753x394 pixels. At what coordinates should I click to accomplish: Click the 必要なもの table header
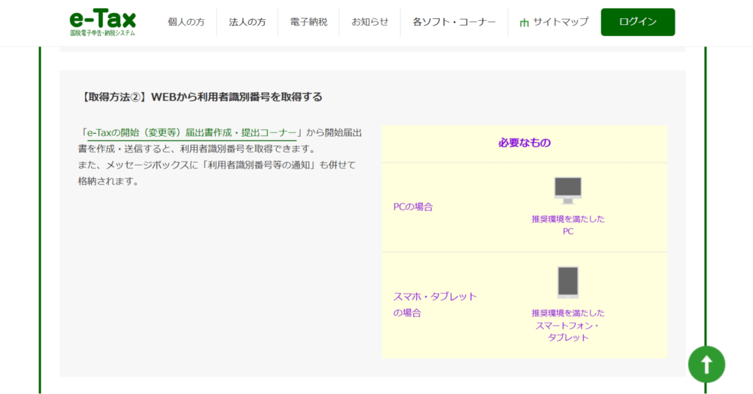click(x=524, y=143)
